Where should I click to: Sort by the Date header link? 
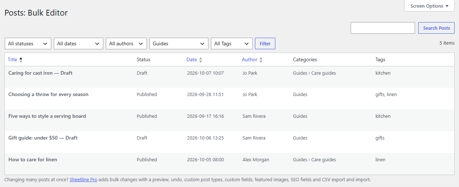click(x=192, y=59)
